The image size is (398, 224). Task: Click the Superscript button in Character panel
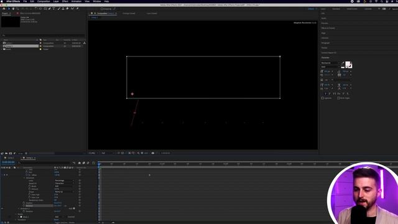point(344,94)
